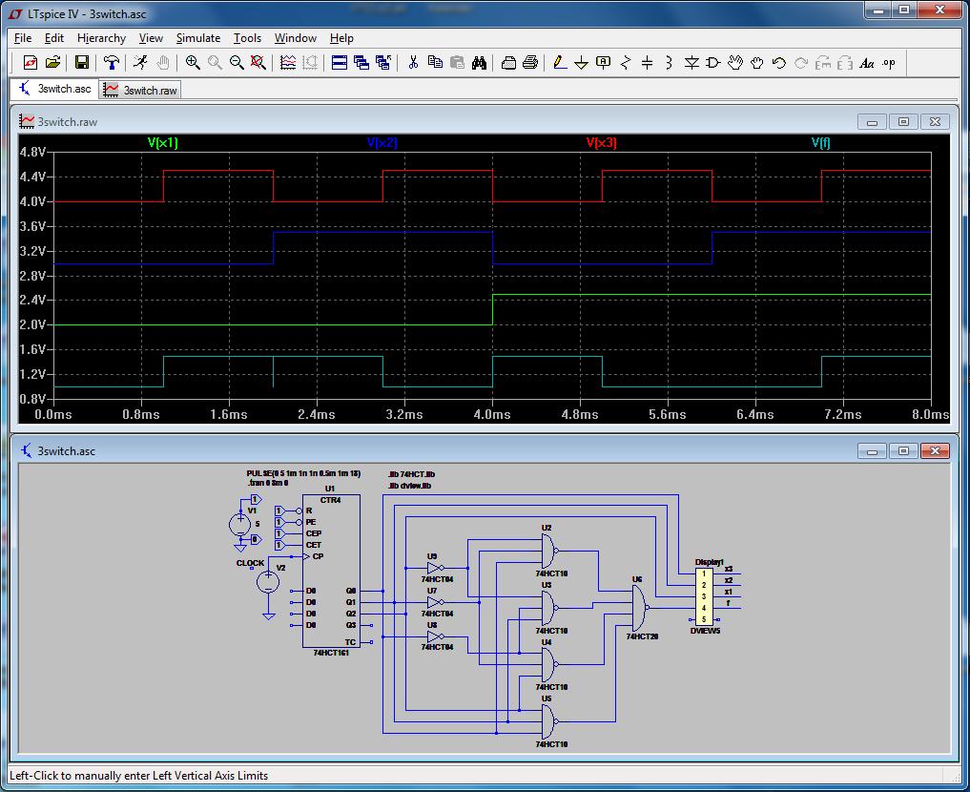
Task: Click the 8.0ms time axis label
Action: 930,414
